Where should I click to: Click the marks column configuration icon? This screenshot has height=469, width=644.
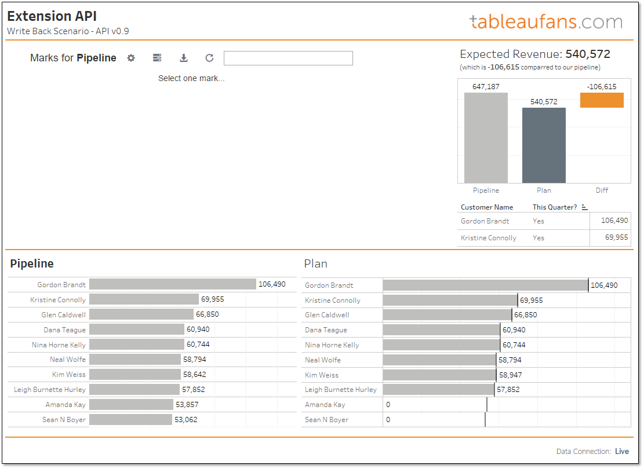pyautogui.click(x=157, y=58)
